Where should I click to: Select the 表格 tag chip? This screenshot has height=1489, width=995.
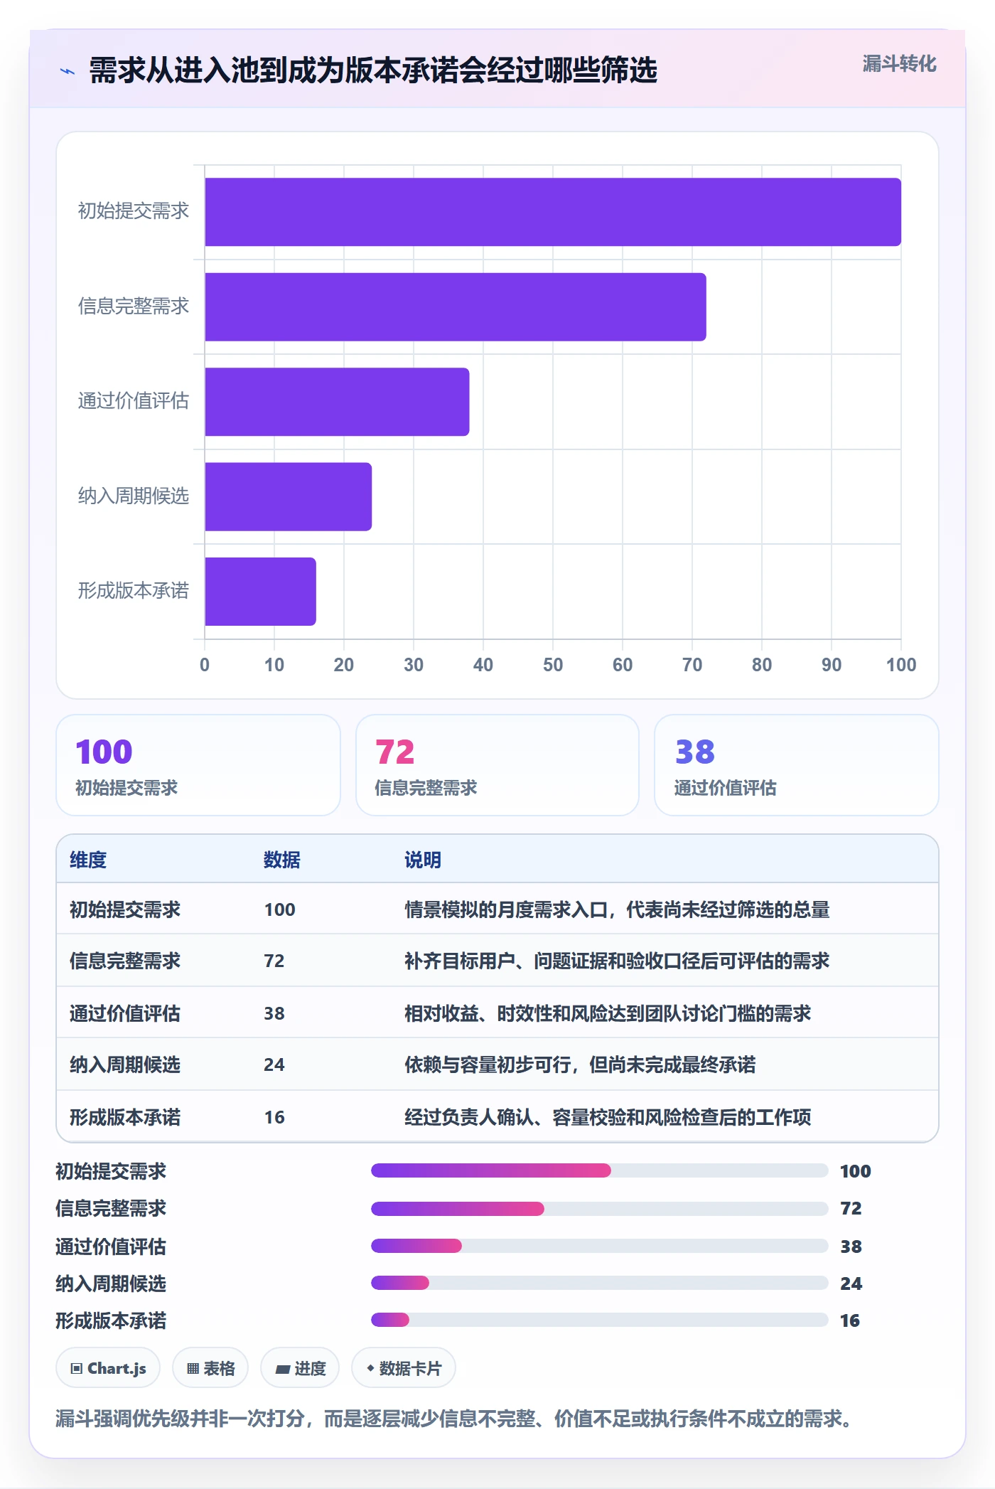click(210, 1367)
